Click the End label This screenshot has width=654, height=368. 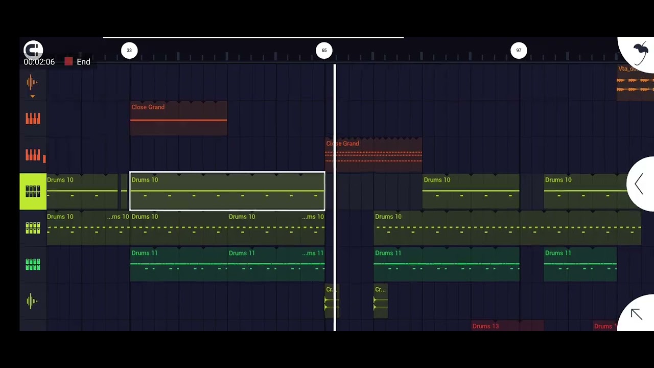[83, 62]
